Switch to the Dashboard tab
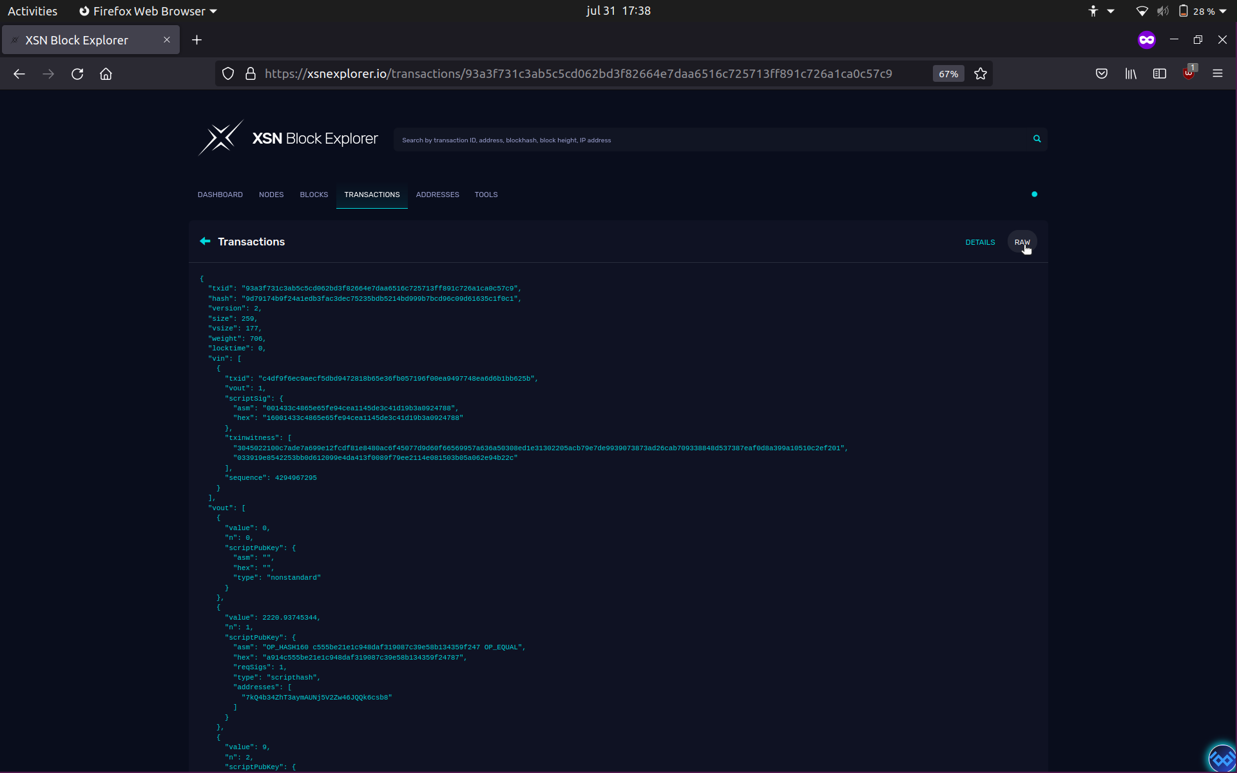This screenshot has width=1237, height=773. 220,195
